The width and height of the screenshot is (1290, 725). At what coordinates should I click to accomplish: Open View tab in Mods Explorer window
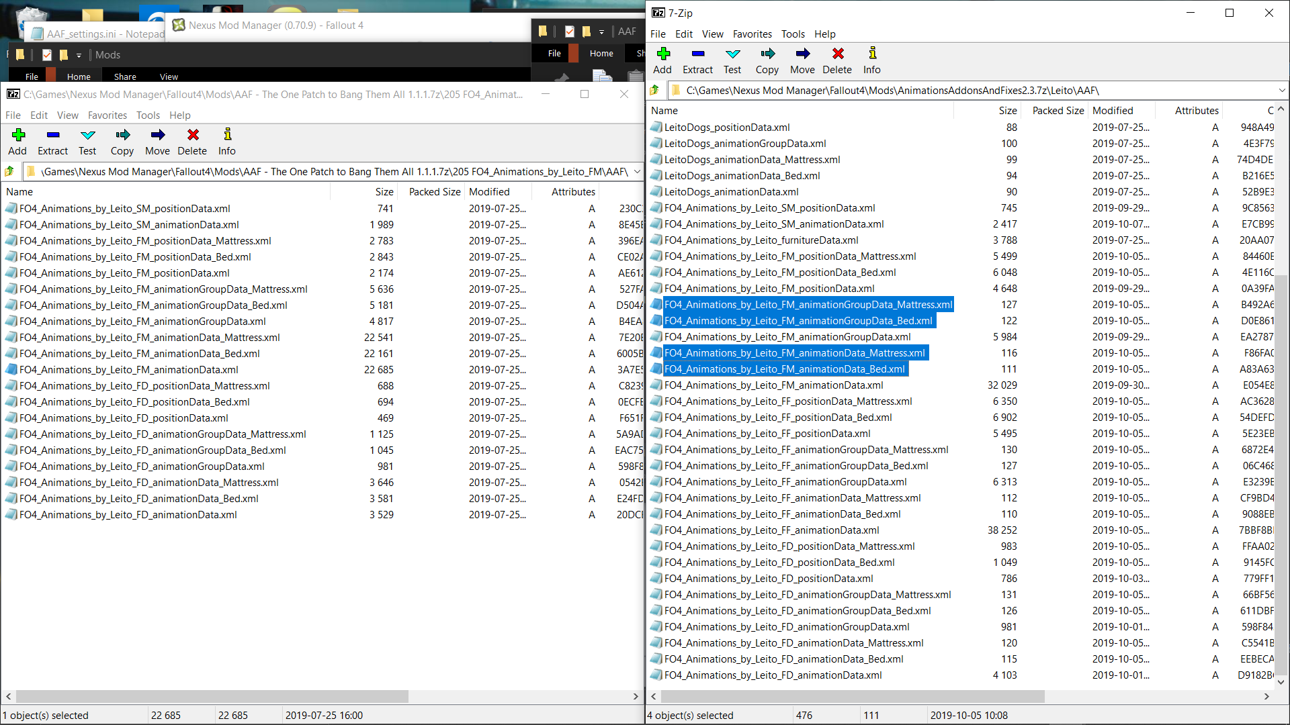(x=169, y=77)
